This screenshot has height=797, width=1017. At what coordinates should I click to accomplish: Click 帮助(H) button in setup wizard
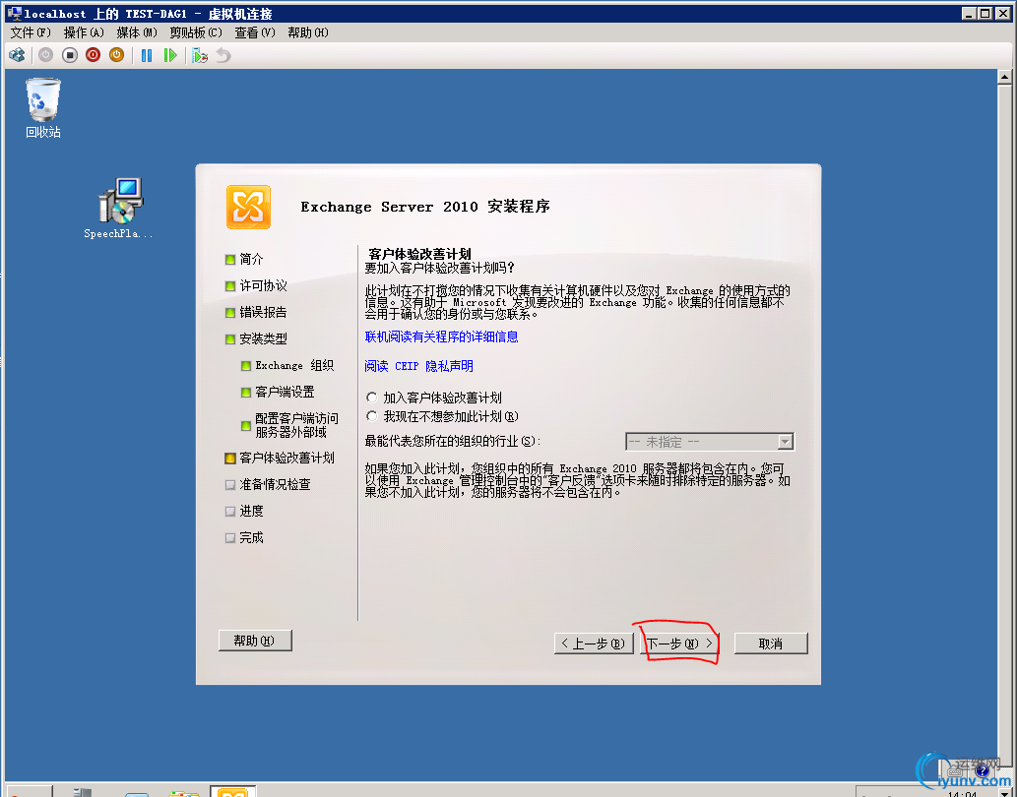coord(255,641)
